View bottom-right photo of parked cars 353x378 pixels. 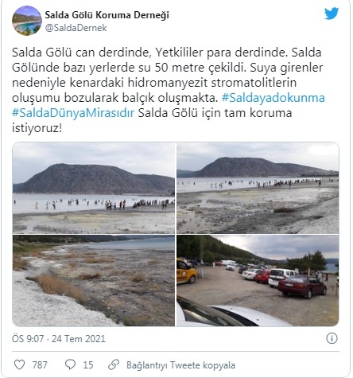tap(258, 281)
